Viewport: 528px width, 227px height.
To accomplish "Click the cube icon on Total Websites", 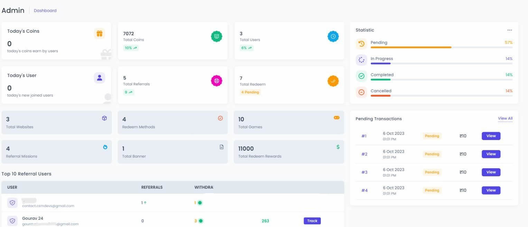I will [104, 118].
